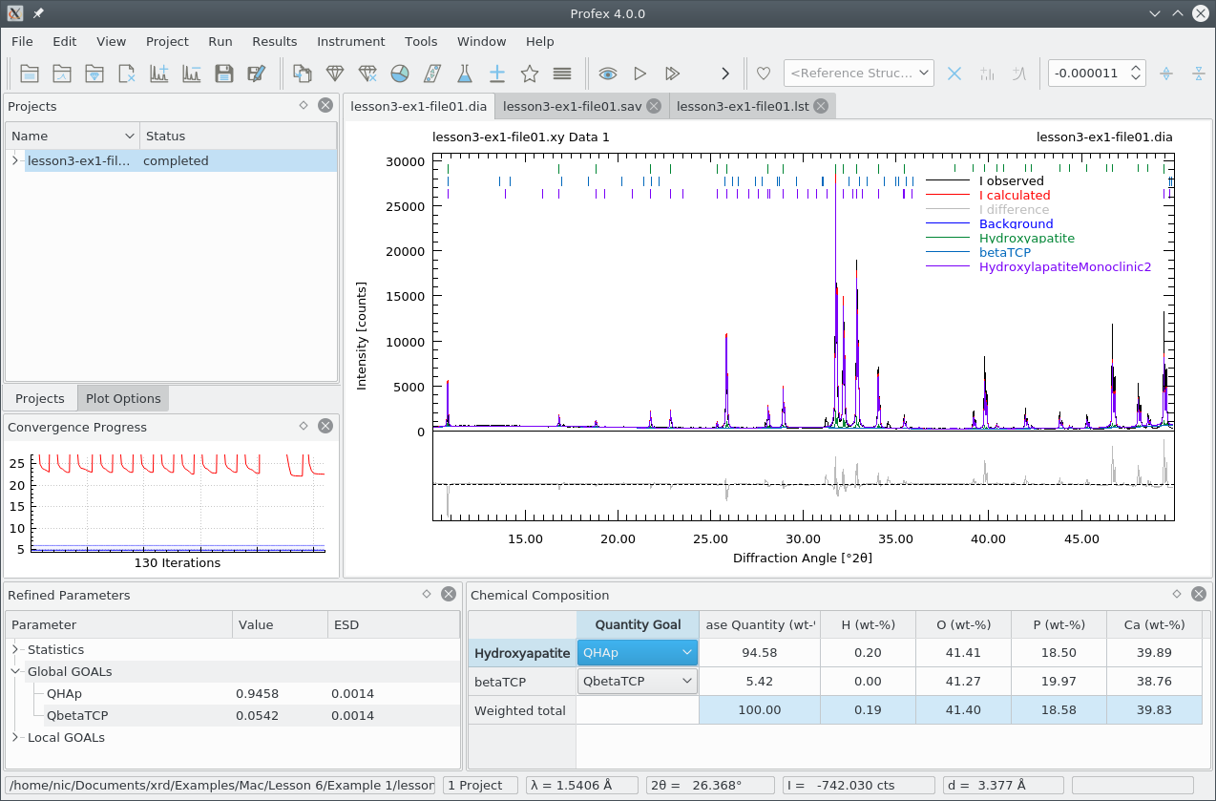
Task: Click the spin box up/down arrows
Action: 1136,74
